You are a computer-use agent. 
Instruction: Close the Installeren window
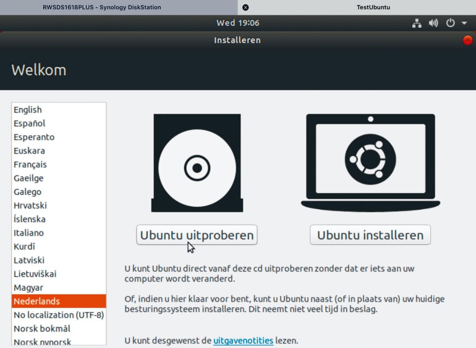[467, 40]
